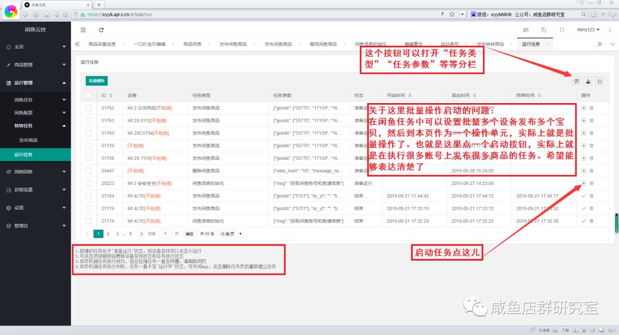619x335 pixels.
Task: Tick the select-all checkbox in the table header
Action: coord(88,95)
